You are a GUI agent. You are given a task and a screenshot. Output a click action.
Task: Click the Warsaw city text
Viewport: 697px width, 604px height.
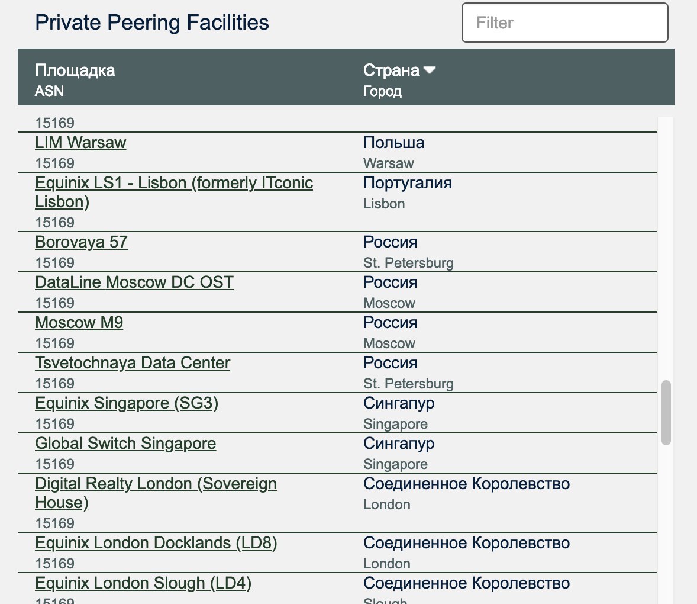click(389, 163)
